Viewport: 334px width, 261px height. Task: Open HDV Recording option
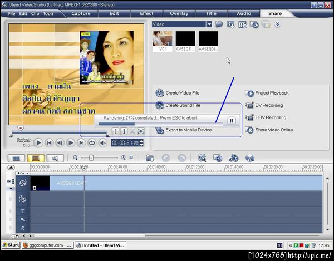266,117
